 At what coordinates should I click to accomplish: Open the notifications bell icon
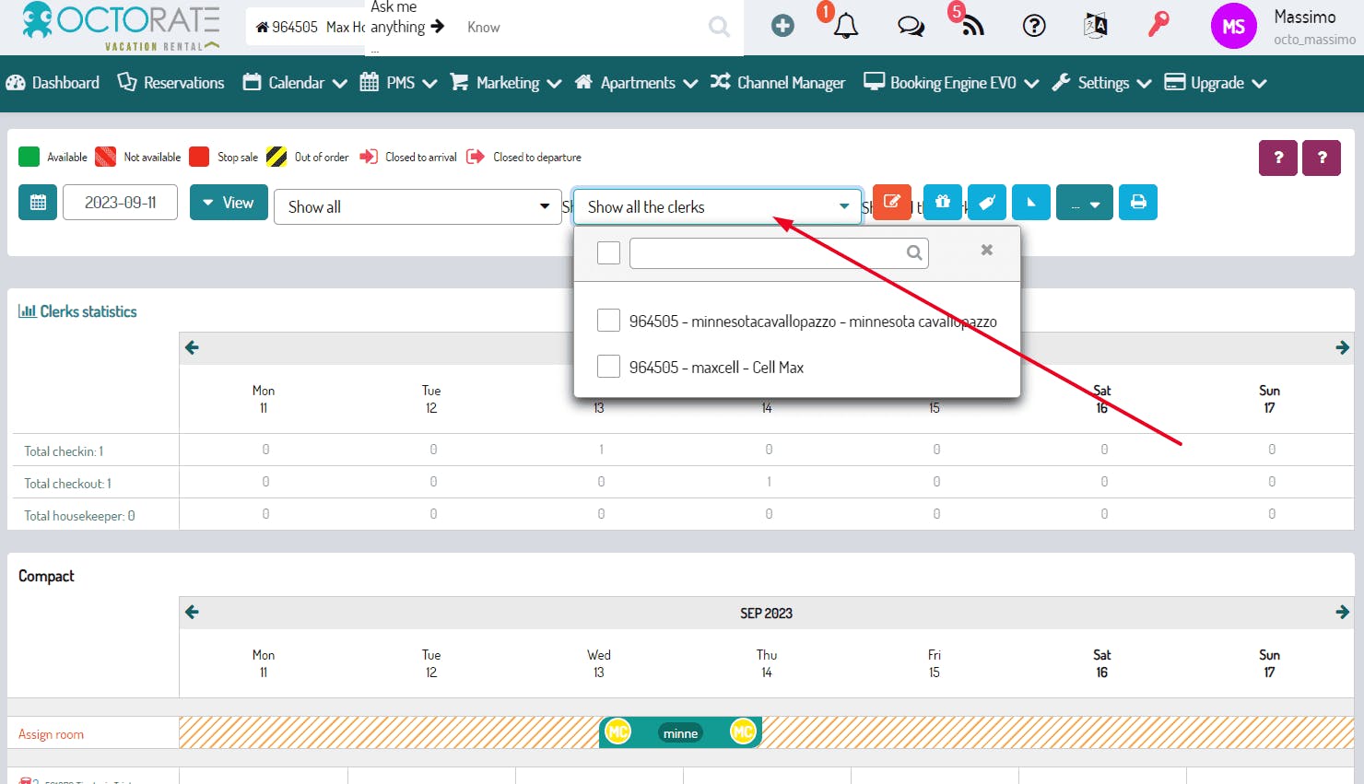[x=845, y=27]
